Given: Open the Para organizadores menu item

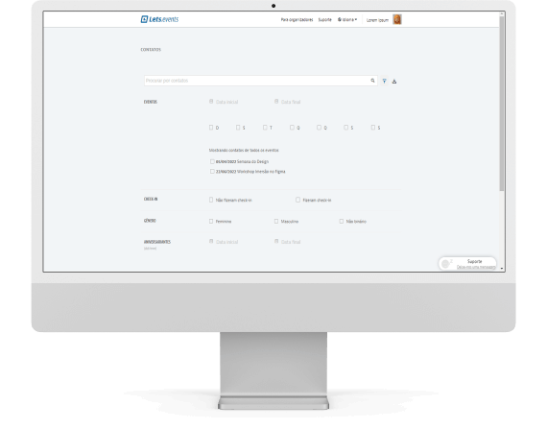Looking at the screenshot, I should [297, 19].
